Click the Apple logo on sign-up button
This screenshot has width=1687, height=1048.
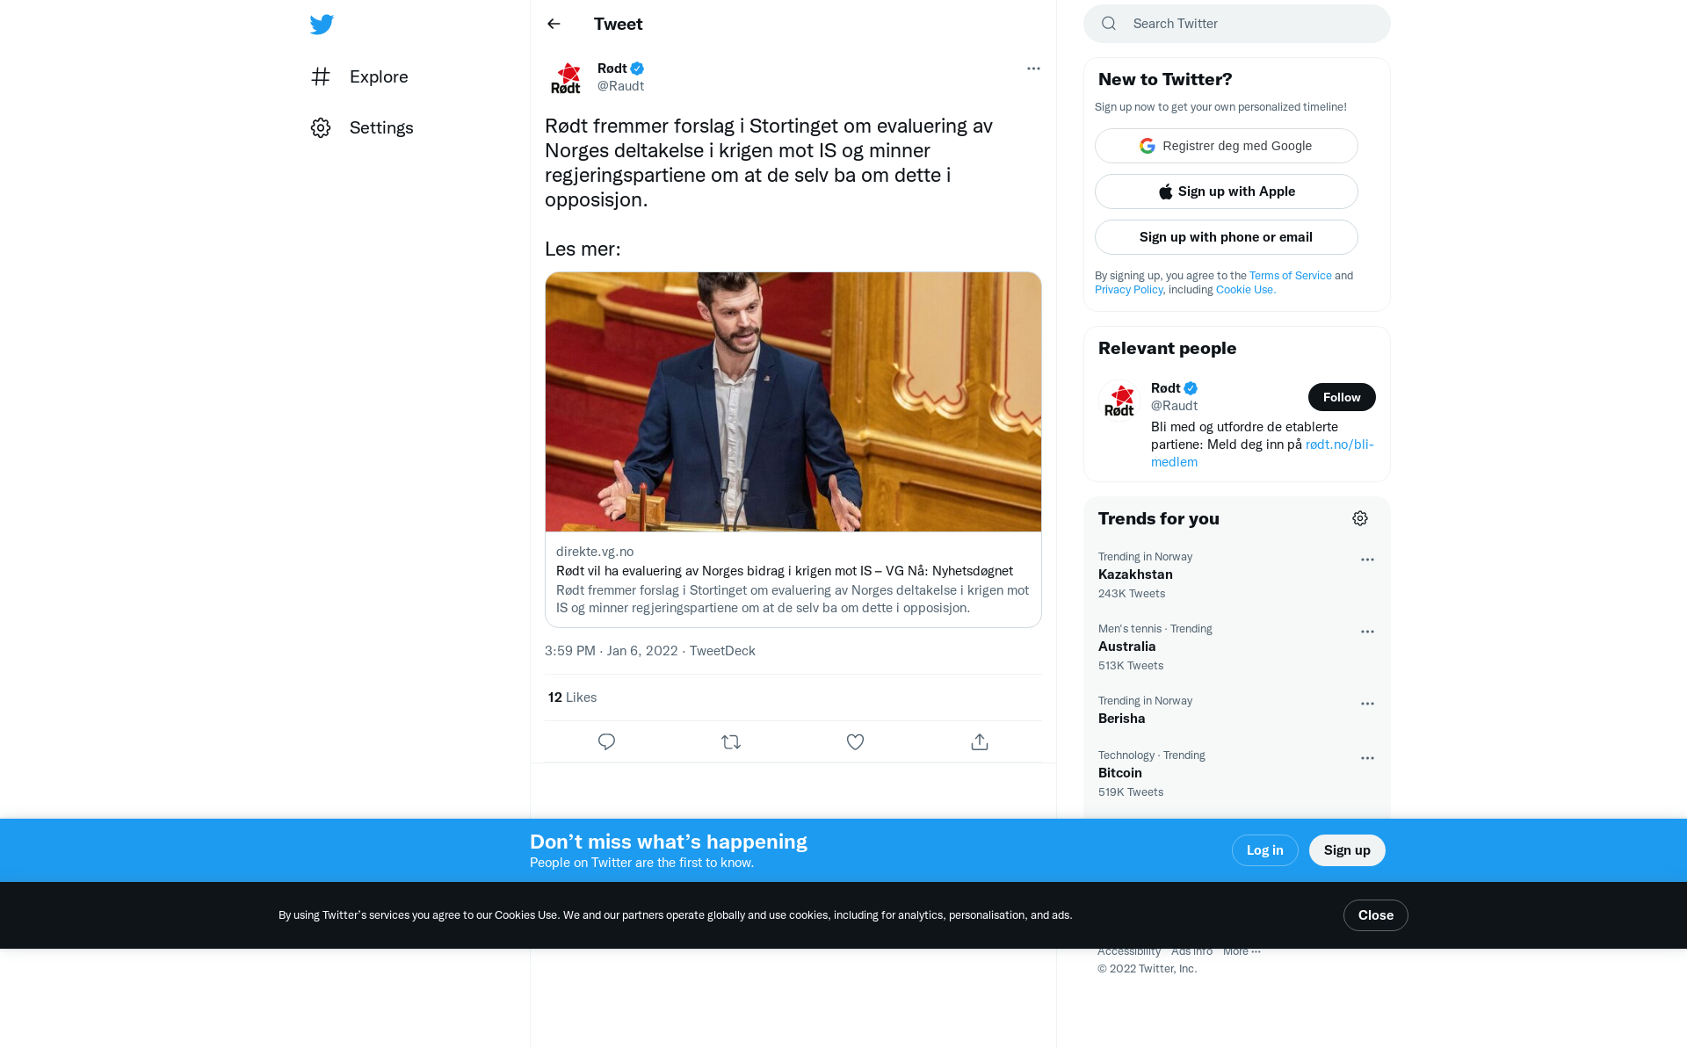click(x=1165, y=192)
